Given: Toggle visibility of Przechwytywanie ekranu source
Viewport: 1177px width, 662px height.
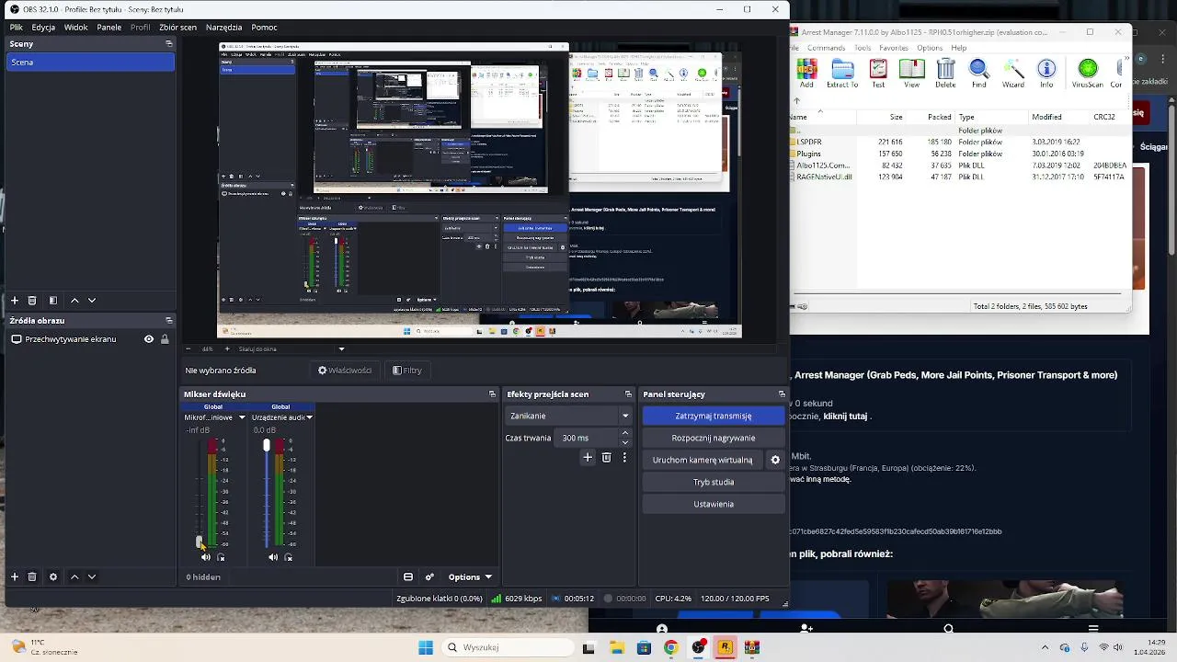Looking at the screenshot, I should (149, 339).
